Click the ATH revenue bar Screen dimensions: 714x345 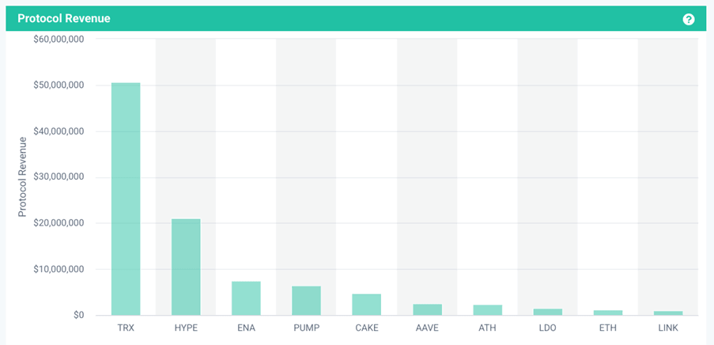click(487, 309)
